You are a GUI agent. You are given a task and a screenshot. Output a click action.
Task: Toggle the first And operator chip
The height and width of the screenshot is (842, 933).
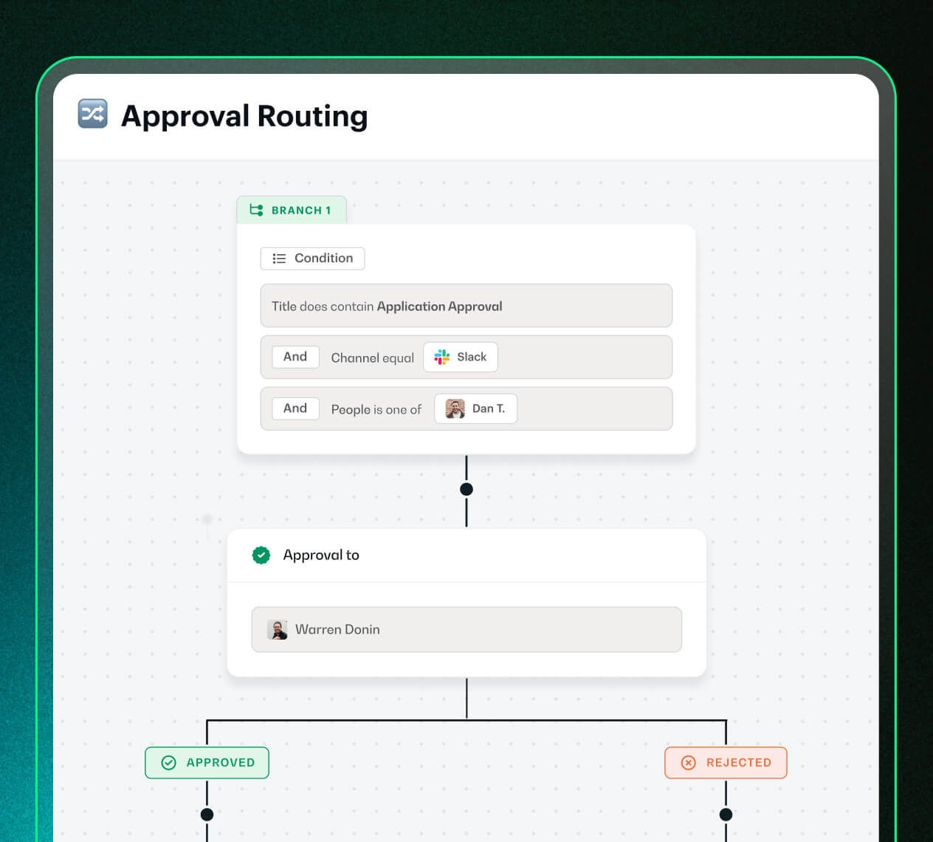click(x=295, y=356)
